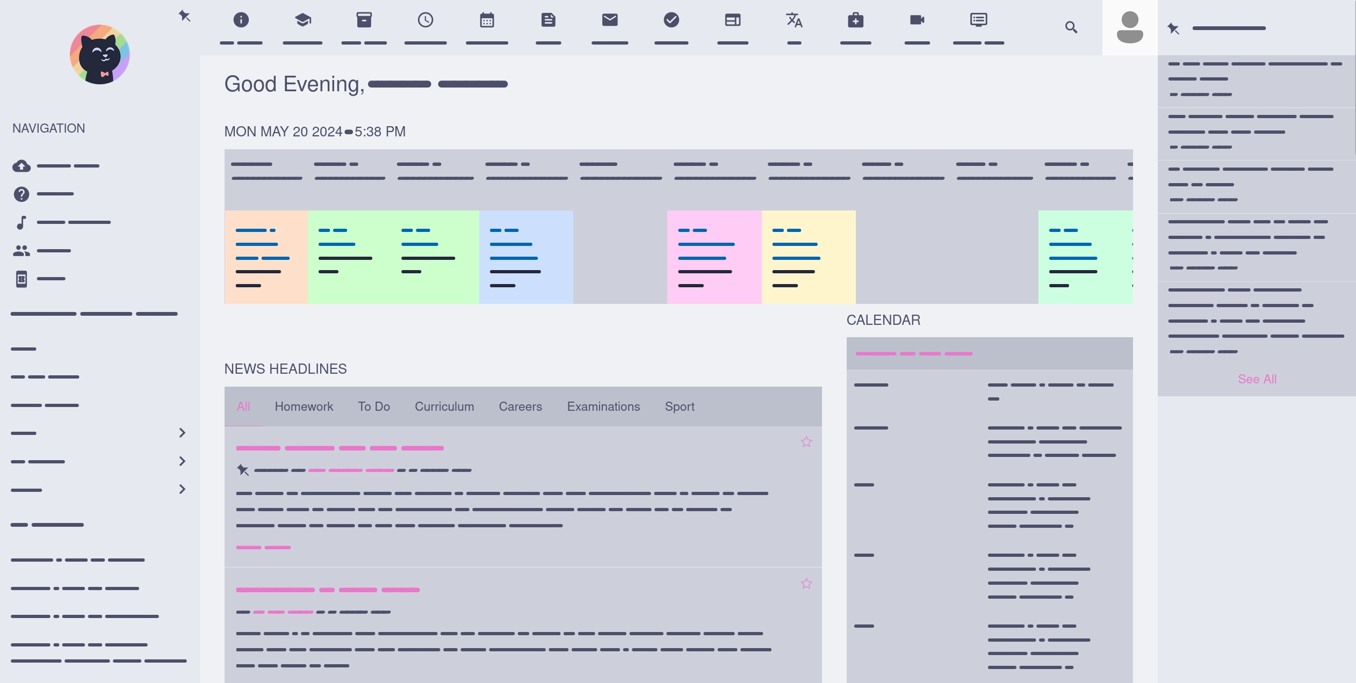Click the cloud upload icon in navigation
This screenshot has width=1356, height=683.
[21, 166]
